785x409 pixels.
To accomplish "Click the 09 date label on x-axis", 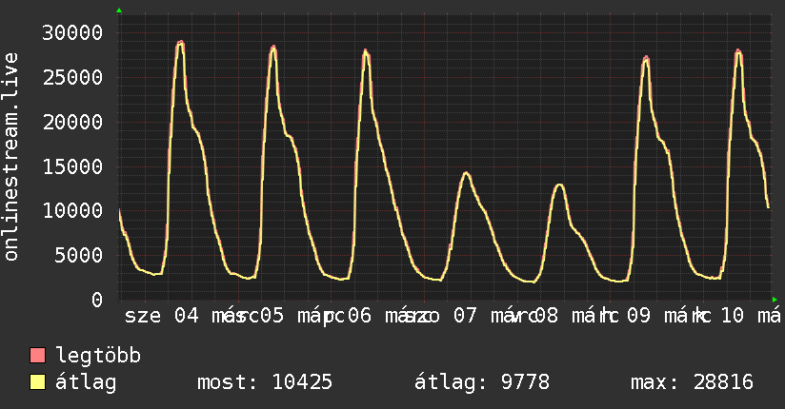I will point(638,316).
